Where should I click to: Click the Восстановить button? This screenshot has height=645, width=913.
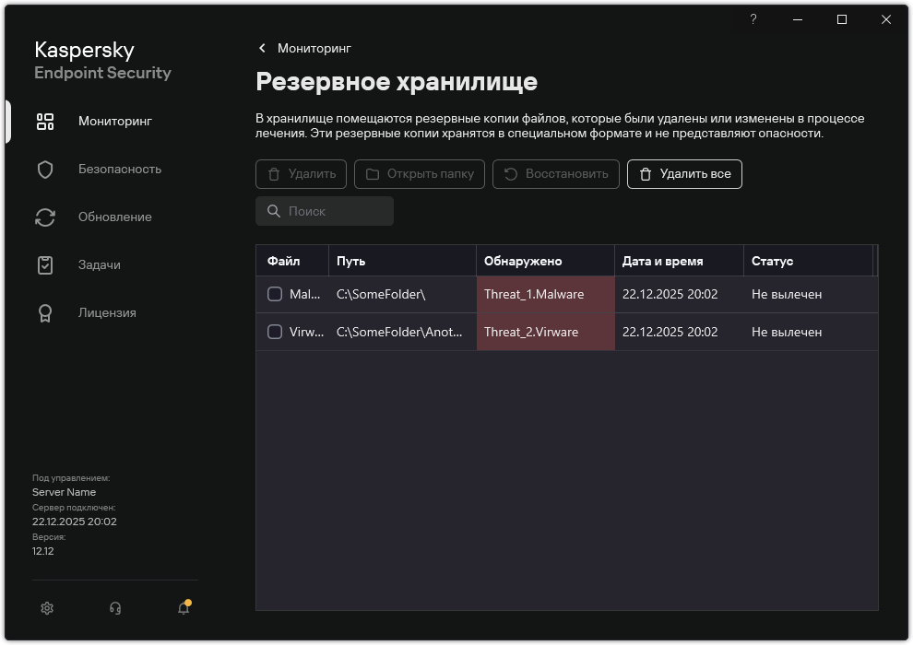coord(556,174)
